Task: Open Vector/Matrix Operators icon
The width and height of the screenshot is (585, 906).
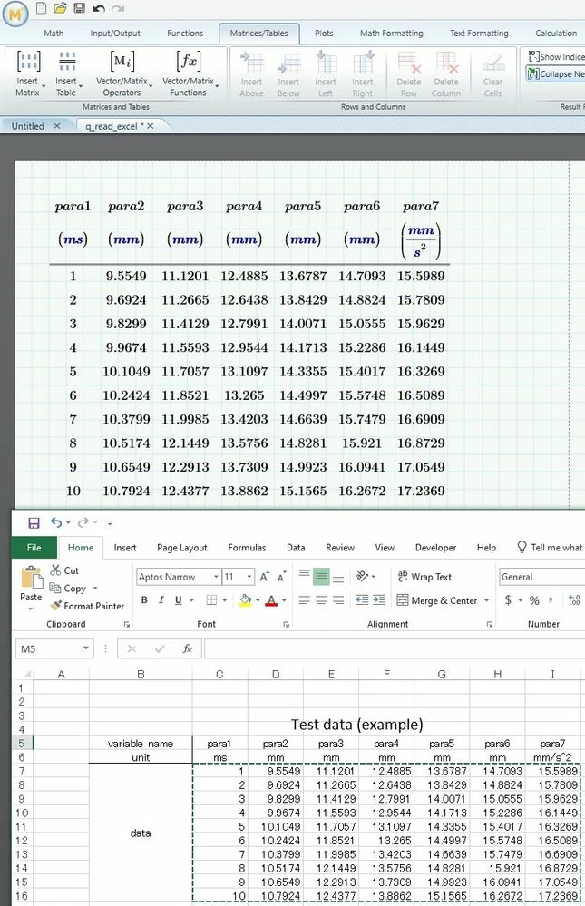Action: (122, 61)
